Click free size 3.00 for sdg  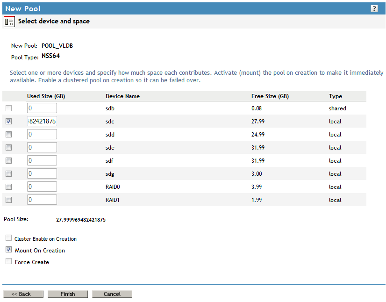click(257, 173)
